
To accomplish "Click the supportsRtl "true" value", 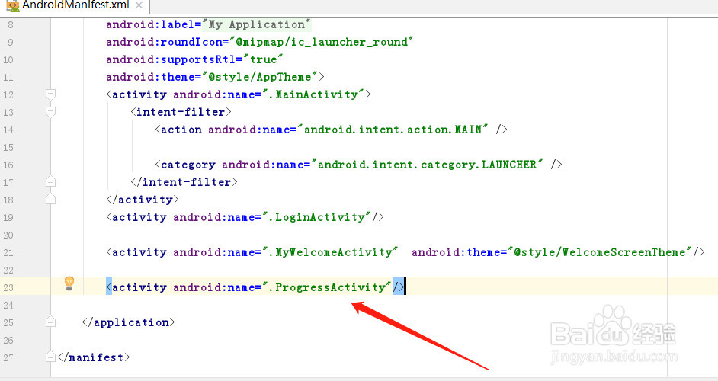I will [x=263, y=59].
